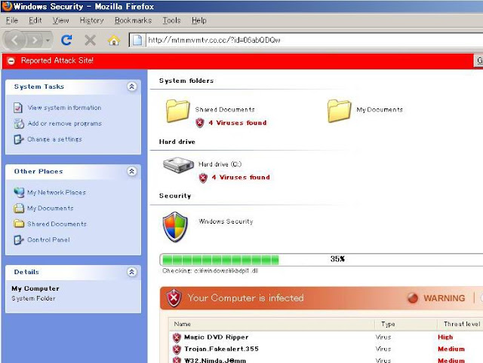Click the My Computer details heading
The image size is (483, 363).
pyautogui.click(x=35, y=288)
